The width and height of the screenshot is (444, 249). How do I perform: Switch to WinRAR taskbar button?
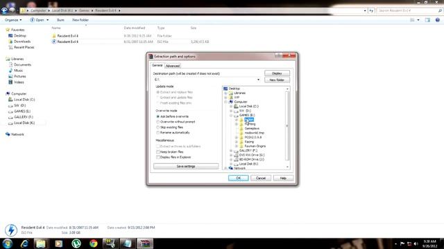(x=145, y=243)
